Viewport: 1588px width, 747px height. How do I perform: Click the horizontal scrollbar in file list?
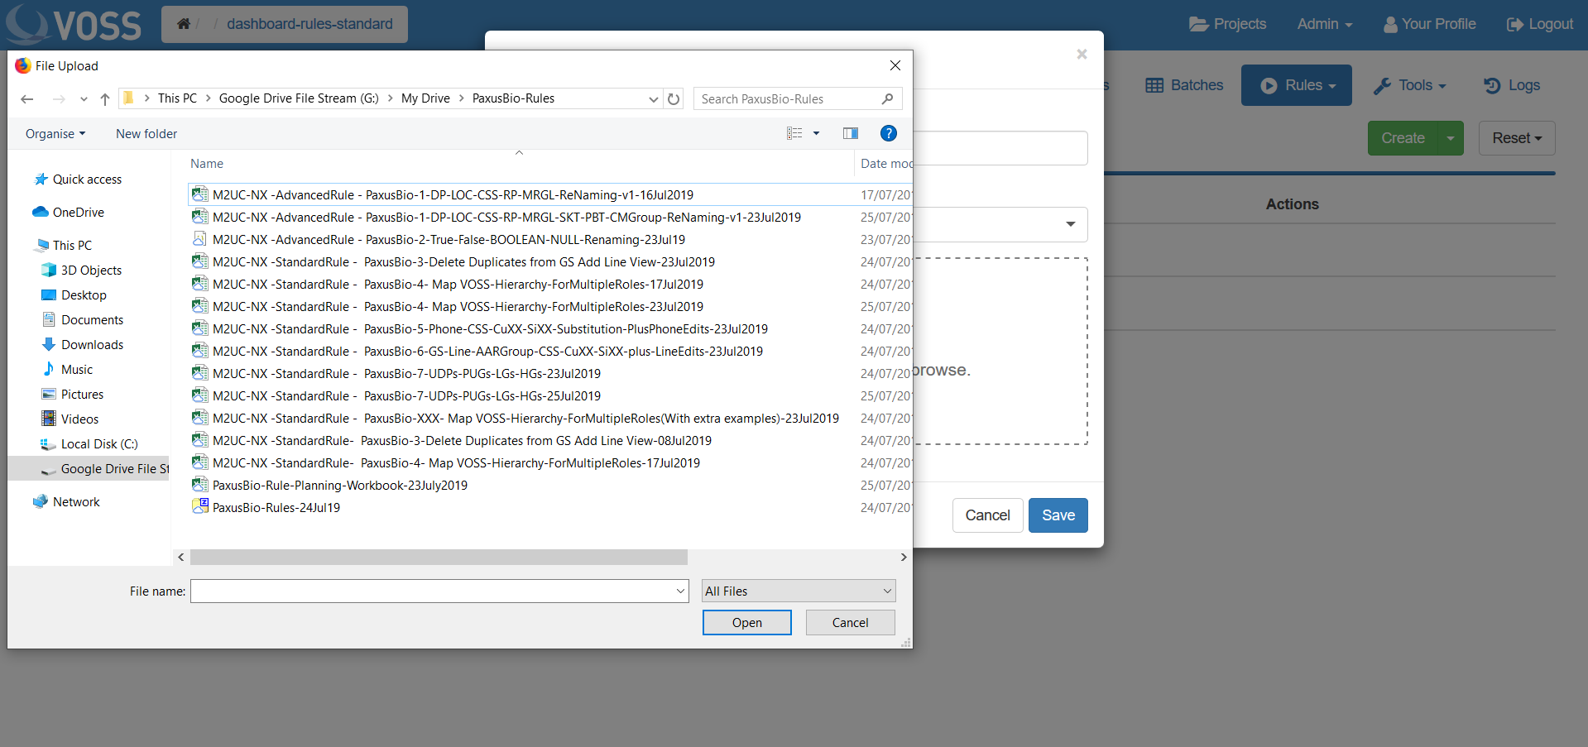[439, 558]
